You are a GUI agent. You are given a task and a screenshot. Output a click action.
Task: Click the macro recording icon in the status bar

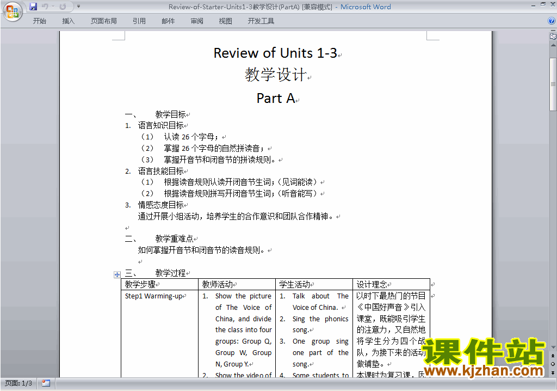pos(46,383)
